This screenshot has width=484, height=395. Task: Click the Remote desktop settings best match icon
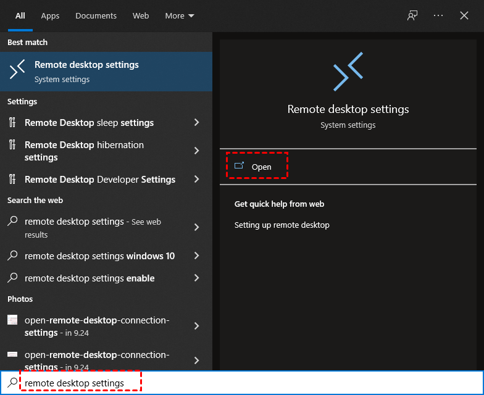point(17,71)
